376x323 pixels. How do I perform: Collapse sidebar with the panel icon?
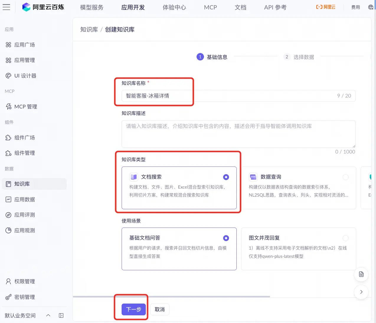(x=61, y=316)
